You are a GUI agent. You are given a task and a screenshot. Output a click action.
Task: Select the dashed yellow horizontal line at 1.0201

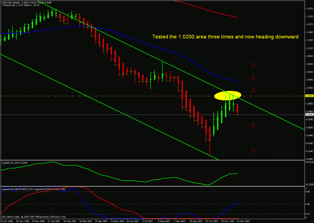(152, 96)
